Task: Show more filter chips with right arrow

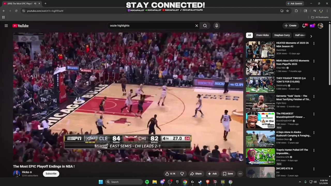Action: click(x=311, y=36)
